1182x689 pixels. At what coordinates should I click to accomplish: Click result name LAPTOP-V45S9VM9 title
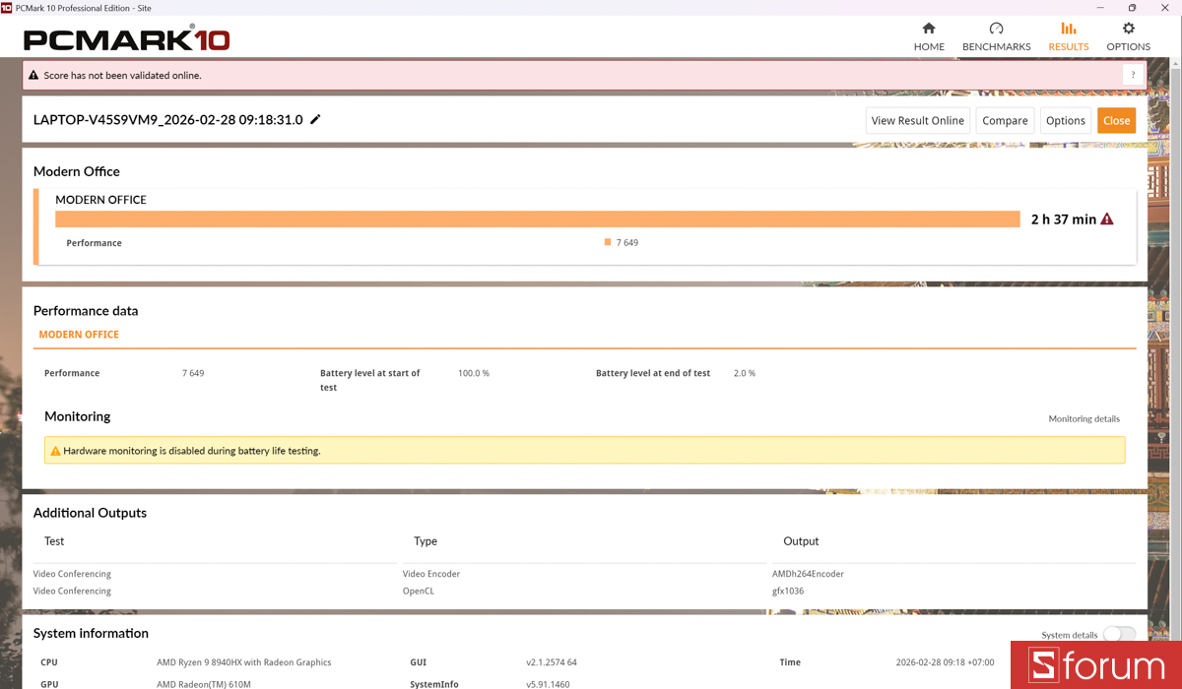[x=168, y=120]
